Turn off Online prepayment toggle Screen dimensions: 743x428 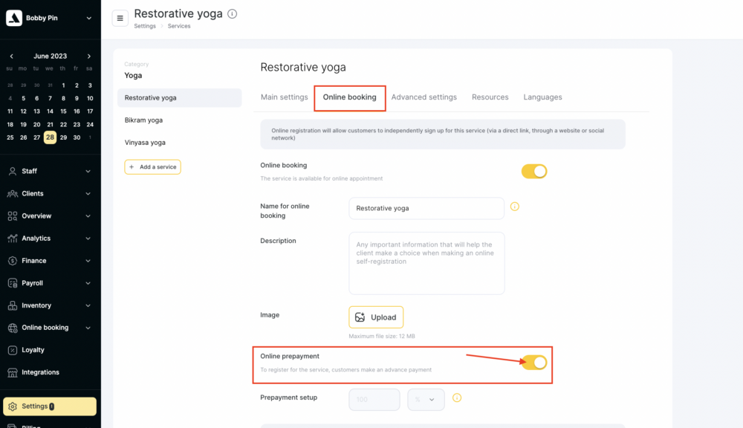click(x=533, y=363)
